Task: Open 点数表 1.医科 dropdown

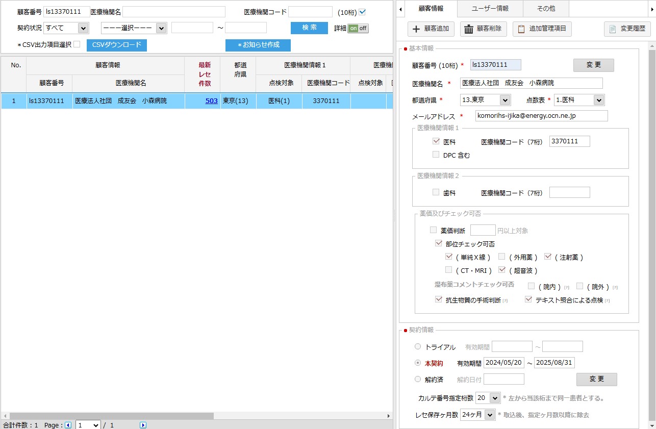Action: [x=578, y=100]
